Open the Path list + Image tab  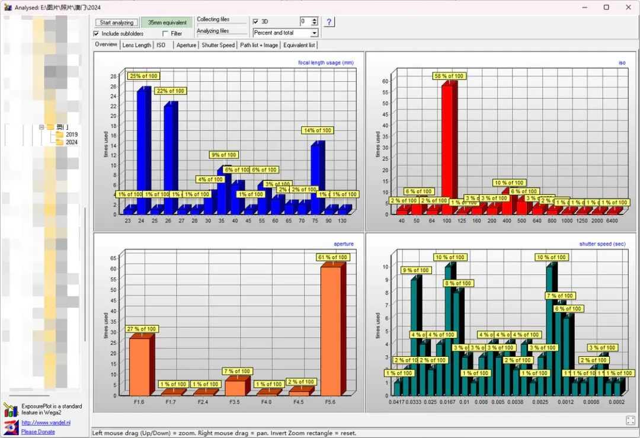[x=259, y=45]
